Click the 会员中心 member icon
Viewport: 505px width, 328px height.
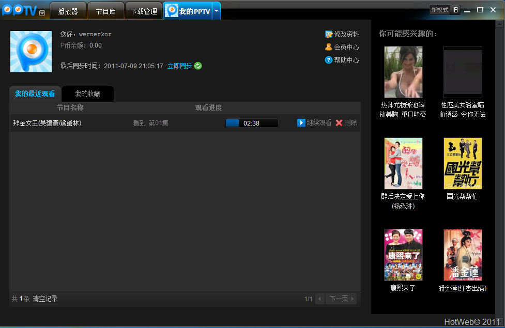click(329, 47)
